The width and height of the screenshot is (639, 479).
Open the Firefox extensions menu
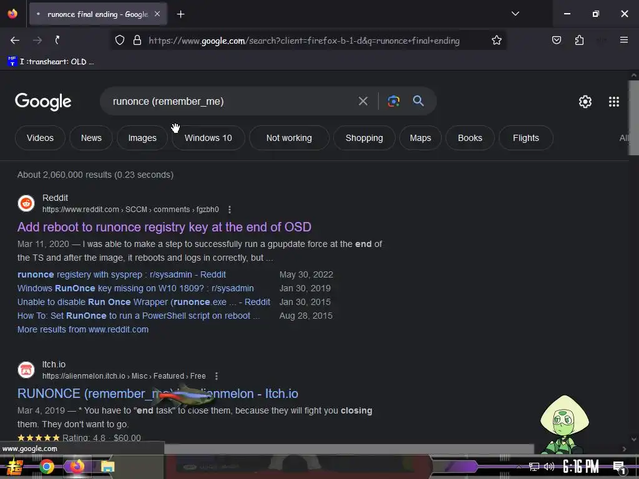point(579,40)
